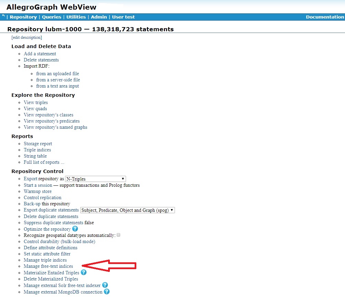The width and height of the screenshot is (345, 298).
Task: Open the Repository menu
Action: (23, 17)
